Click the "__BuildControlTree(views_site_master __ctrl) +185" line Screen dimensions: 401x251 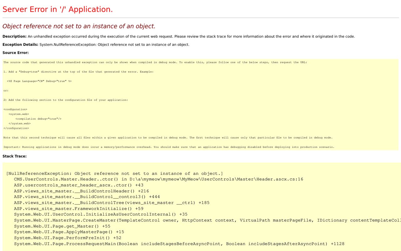[112, 203]
